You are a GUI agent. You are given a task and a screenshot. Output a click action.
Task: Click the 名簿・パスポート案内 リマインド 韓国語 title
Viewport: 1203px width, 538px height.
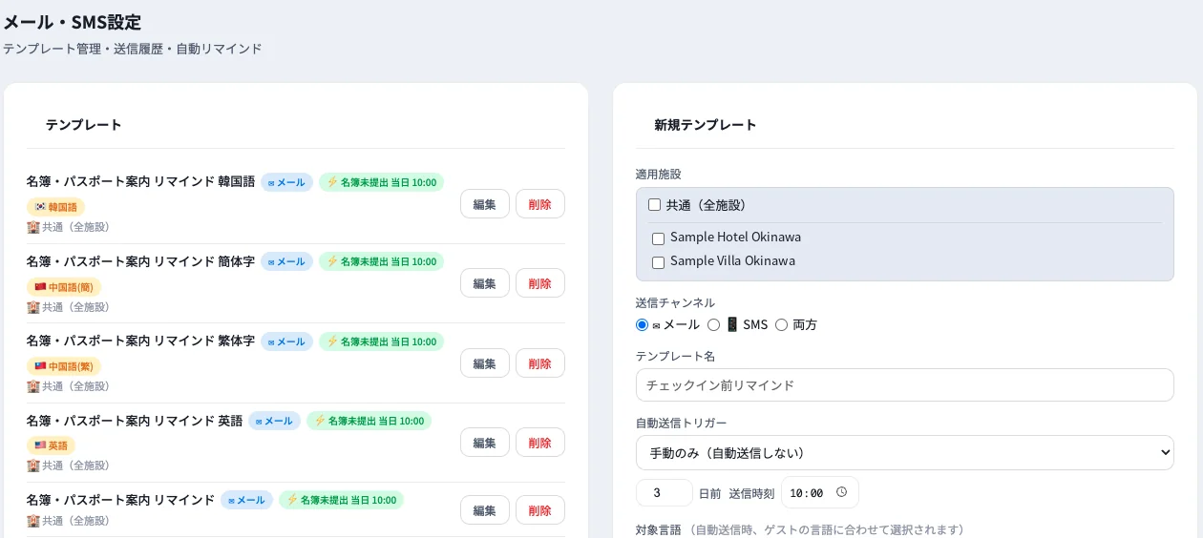coord(140,181)
